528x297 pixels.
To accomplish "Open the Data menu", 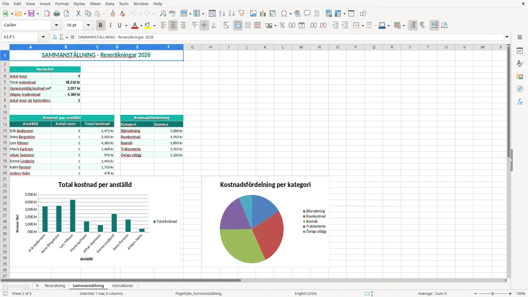I will click(110, 4).
